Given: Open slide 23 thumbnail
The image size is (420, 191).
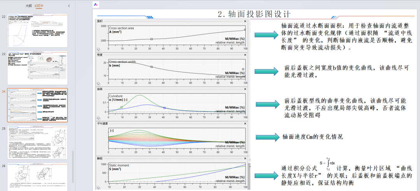Looking at the screenshot, I should click(x=37, y=68).
